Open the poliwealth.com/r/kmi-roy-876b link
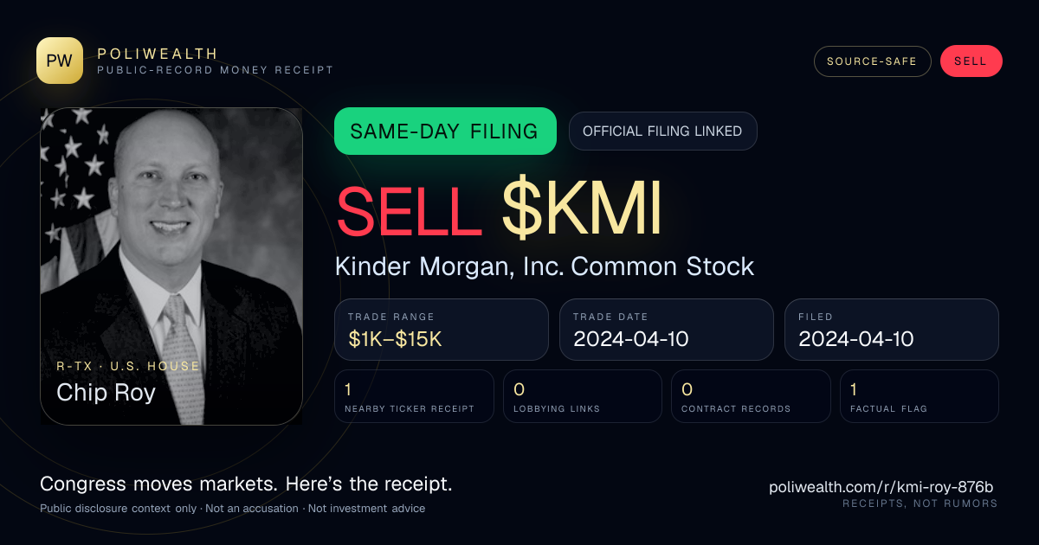1039x545 pixels. coord(881,487)
